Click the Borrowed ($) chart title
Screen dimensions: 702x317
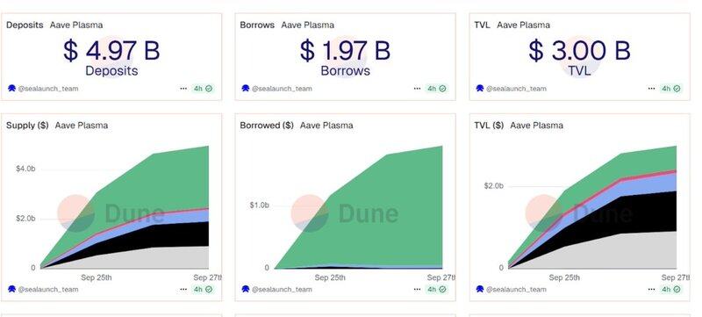click(x=267, y=126)
